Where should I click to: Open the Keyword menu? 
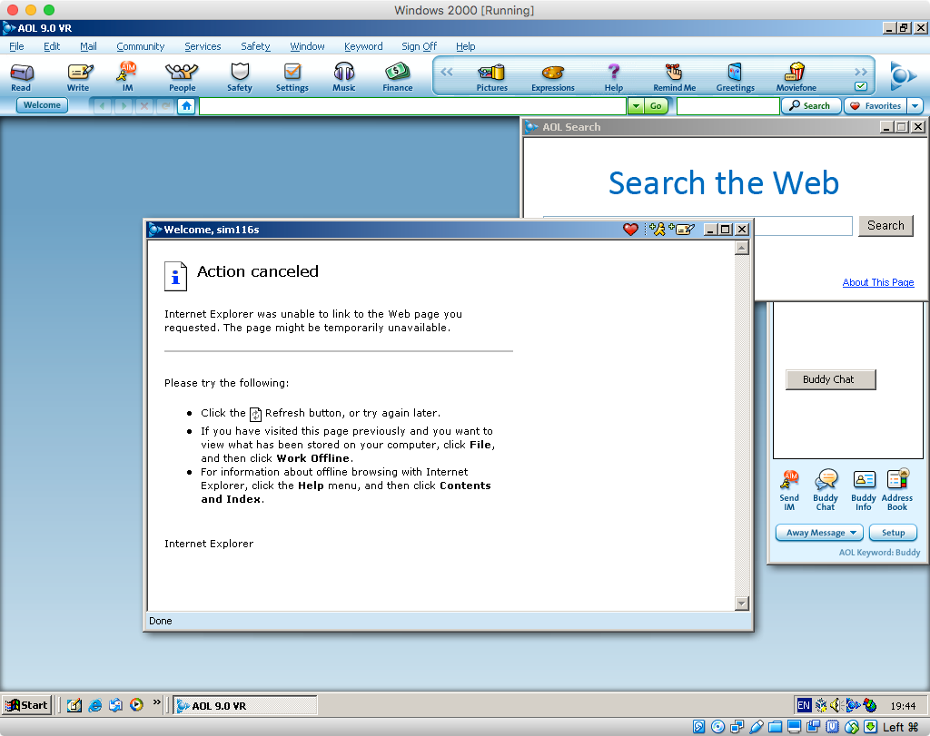point(363,46)
